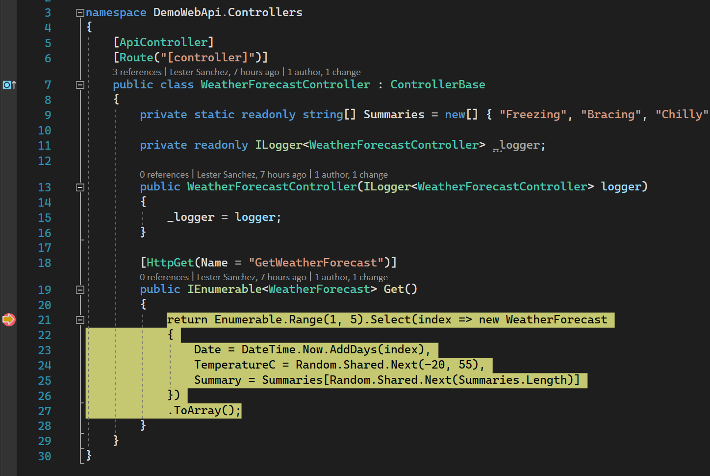Screen dimensions: 710x476
Task: Click the yellow execution pointer arrow beside line 21
Action: (x=8, y=319)
